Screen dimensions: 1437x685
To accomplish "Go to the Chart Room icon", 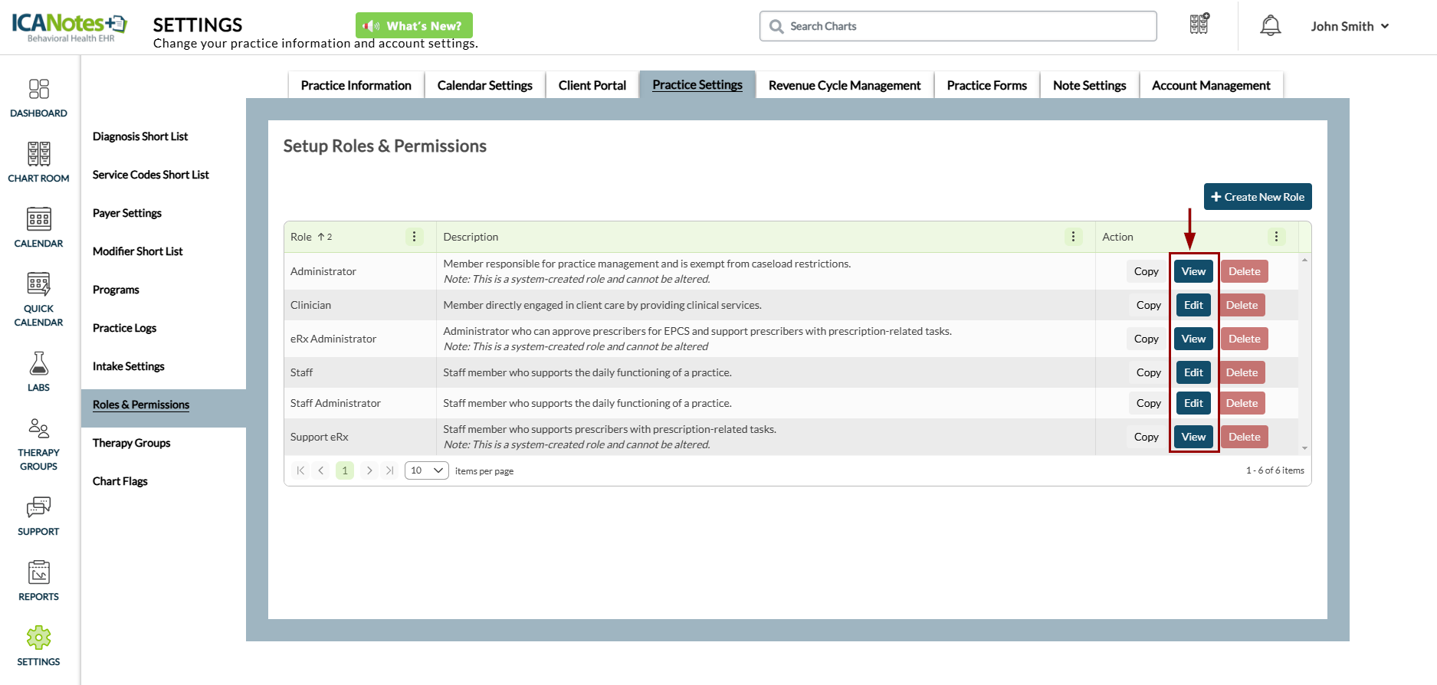I will tap(38, 155).
